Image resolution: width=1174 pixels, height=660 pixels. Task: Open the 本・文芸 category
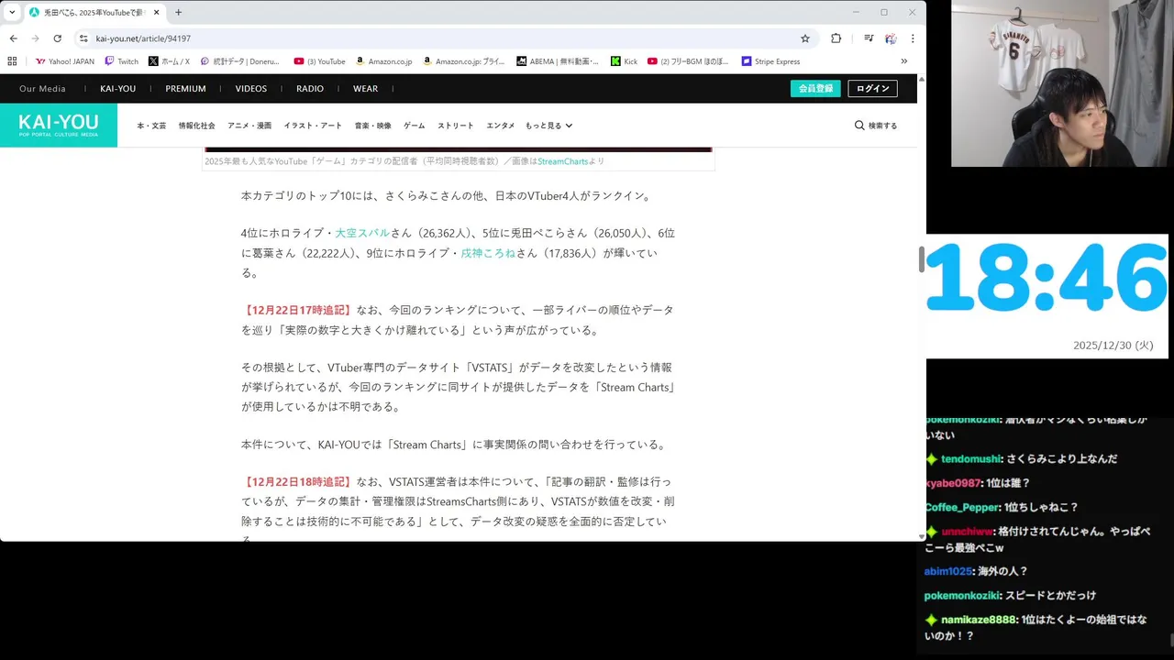point(151,126)
